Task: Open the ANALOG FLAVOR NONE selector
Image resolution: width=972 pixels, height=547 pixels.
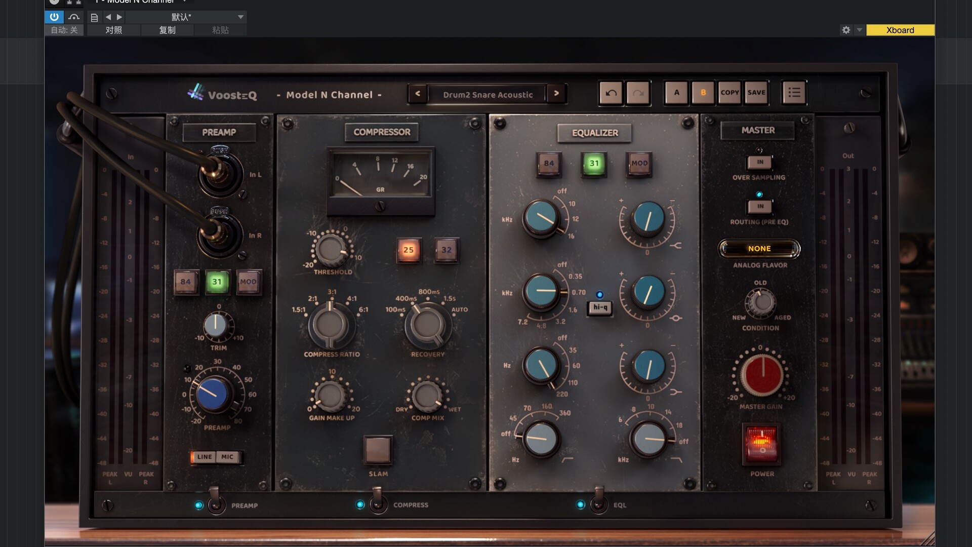Action: [759, 249]
